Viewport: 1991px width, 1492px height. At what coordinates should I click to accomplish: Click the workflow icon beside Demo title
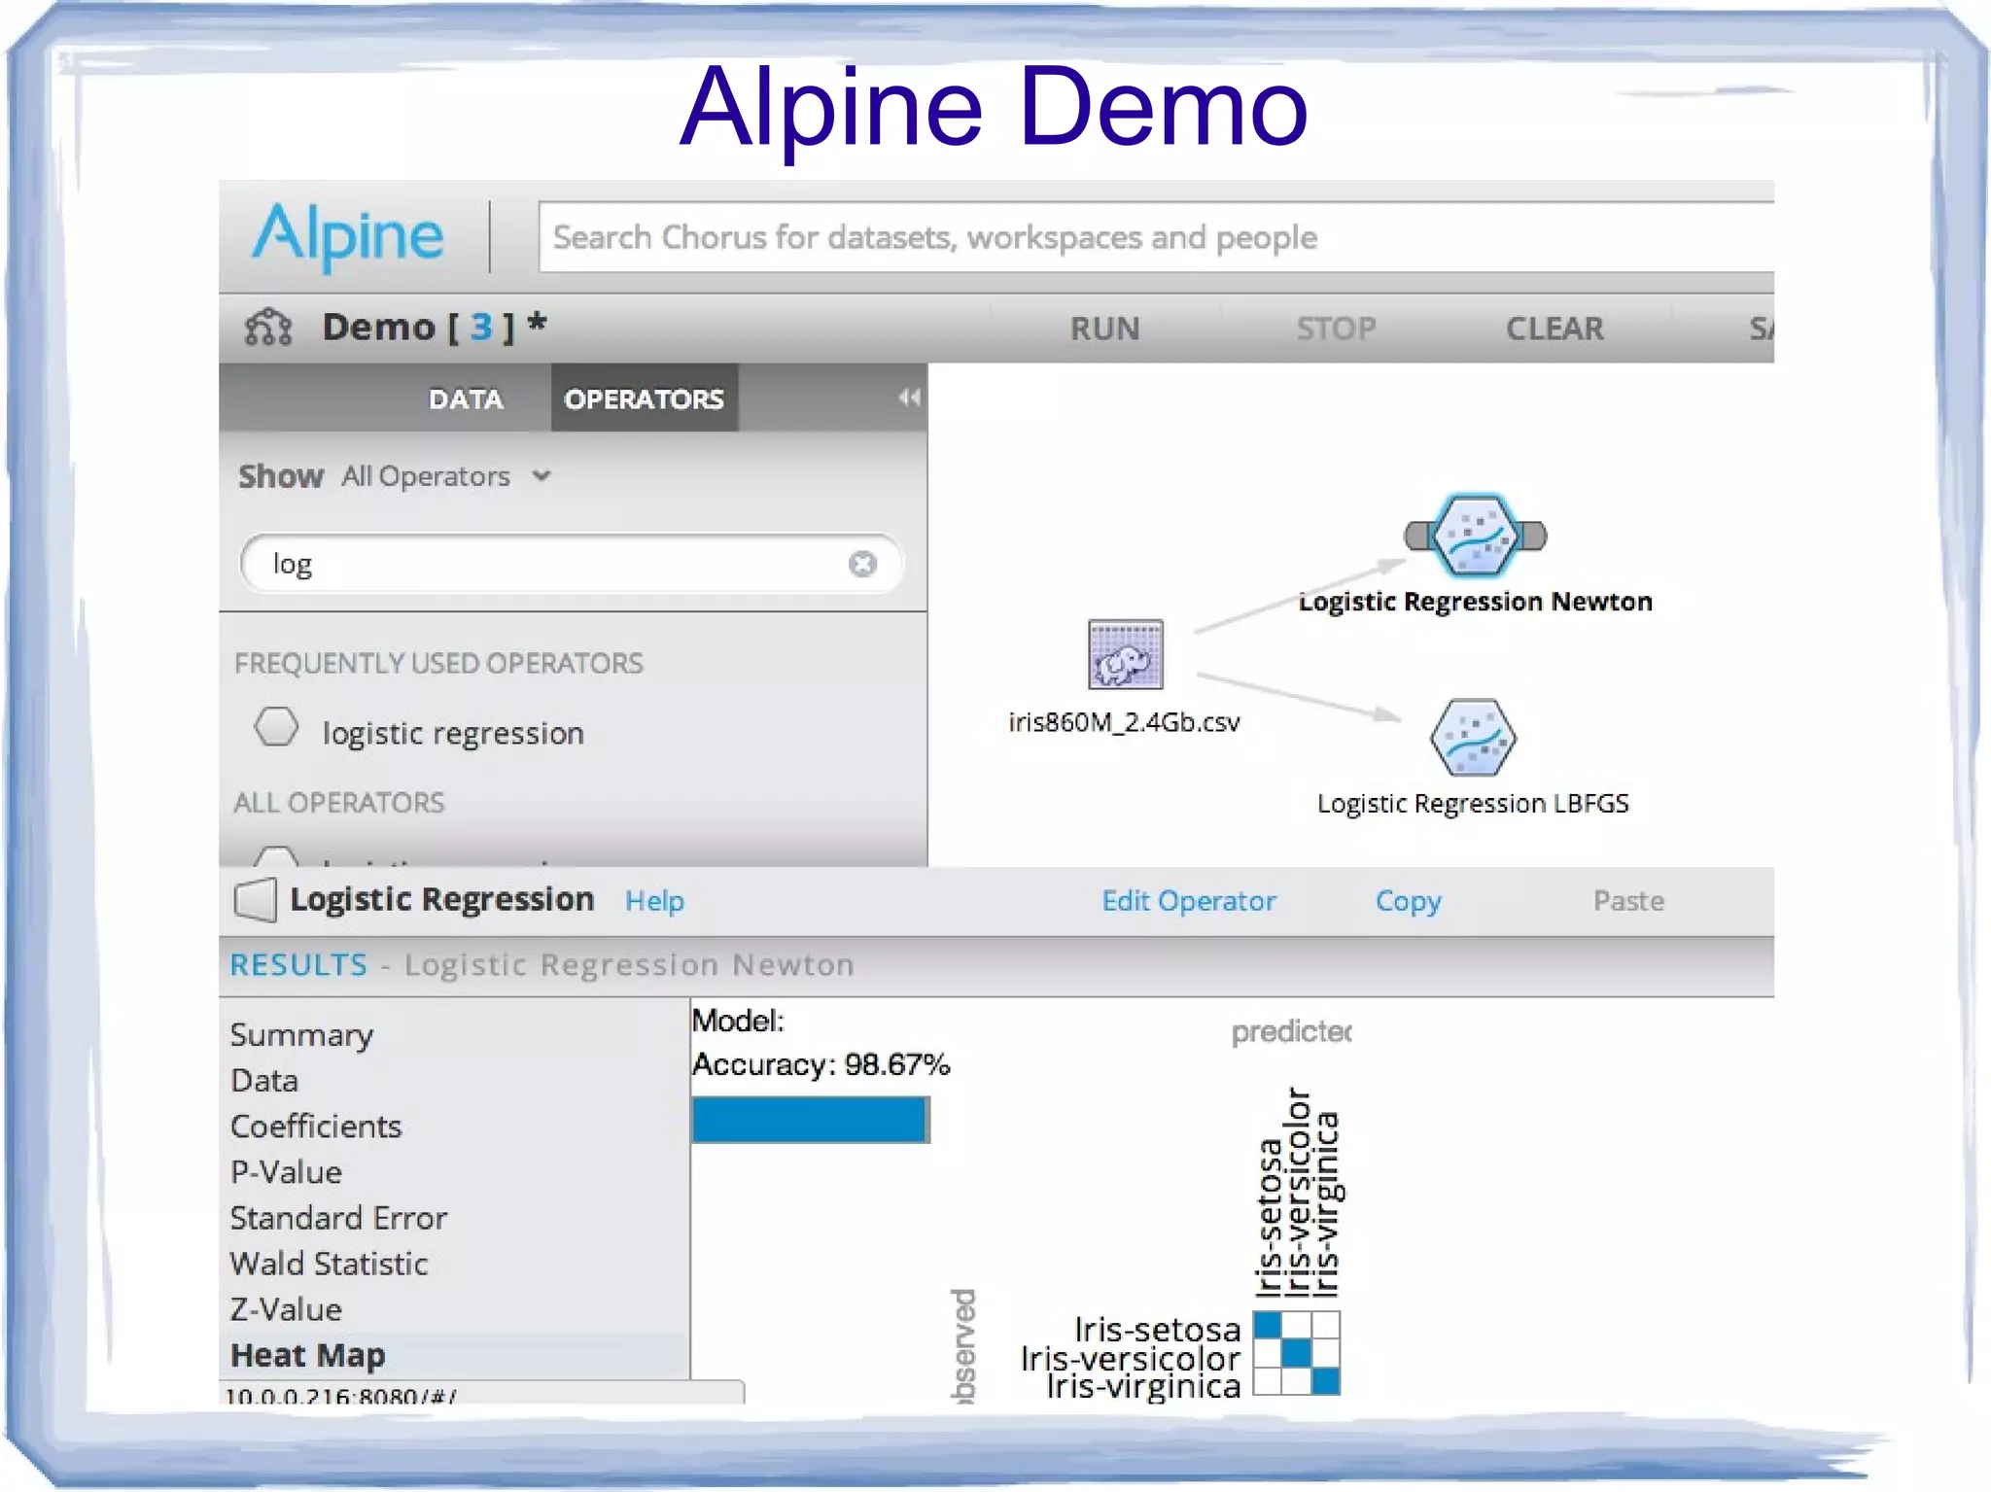pos(268,328)
